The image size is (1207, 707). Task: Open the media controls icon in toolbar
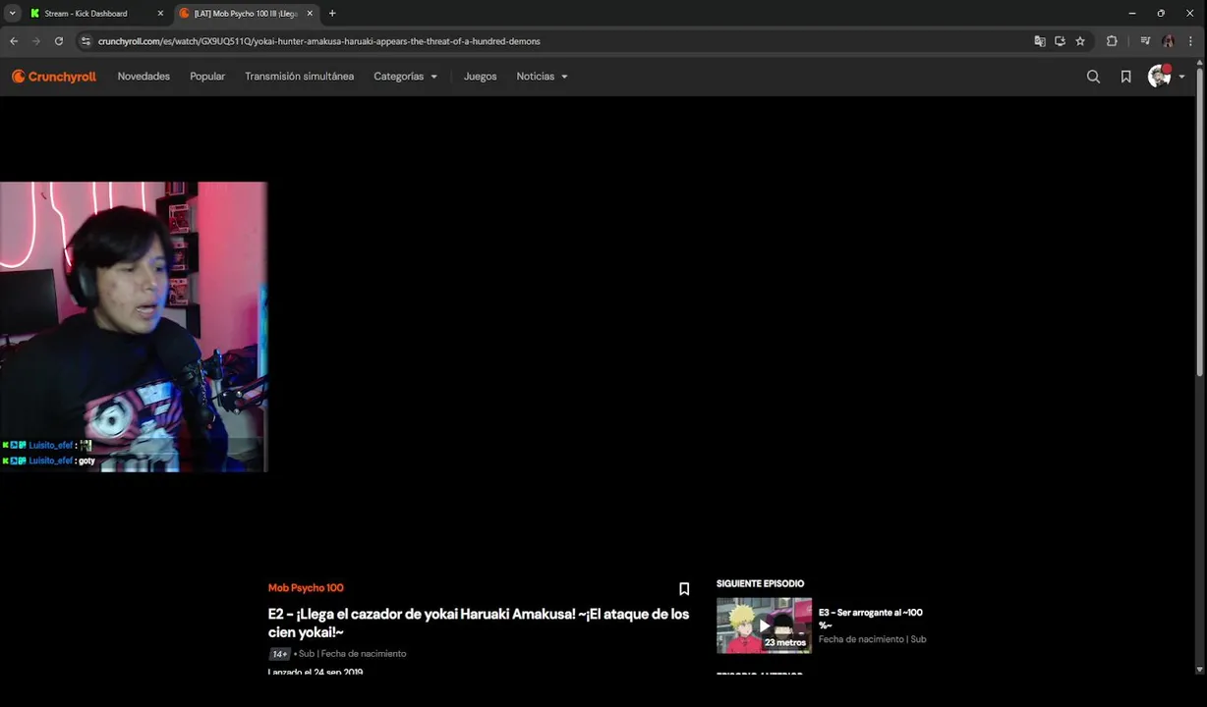(1145, 41)
